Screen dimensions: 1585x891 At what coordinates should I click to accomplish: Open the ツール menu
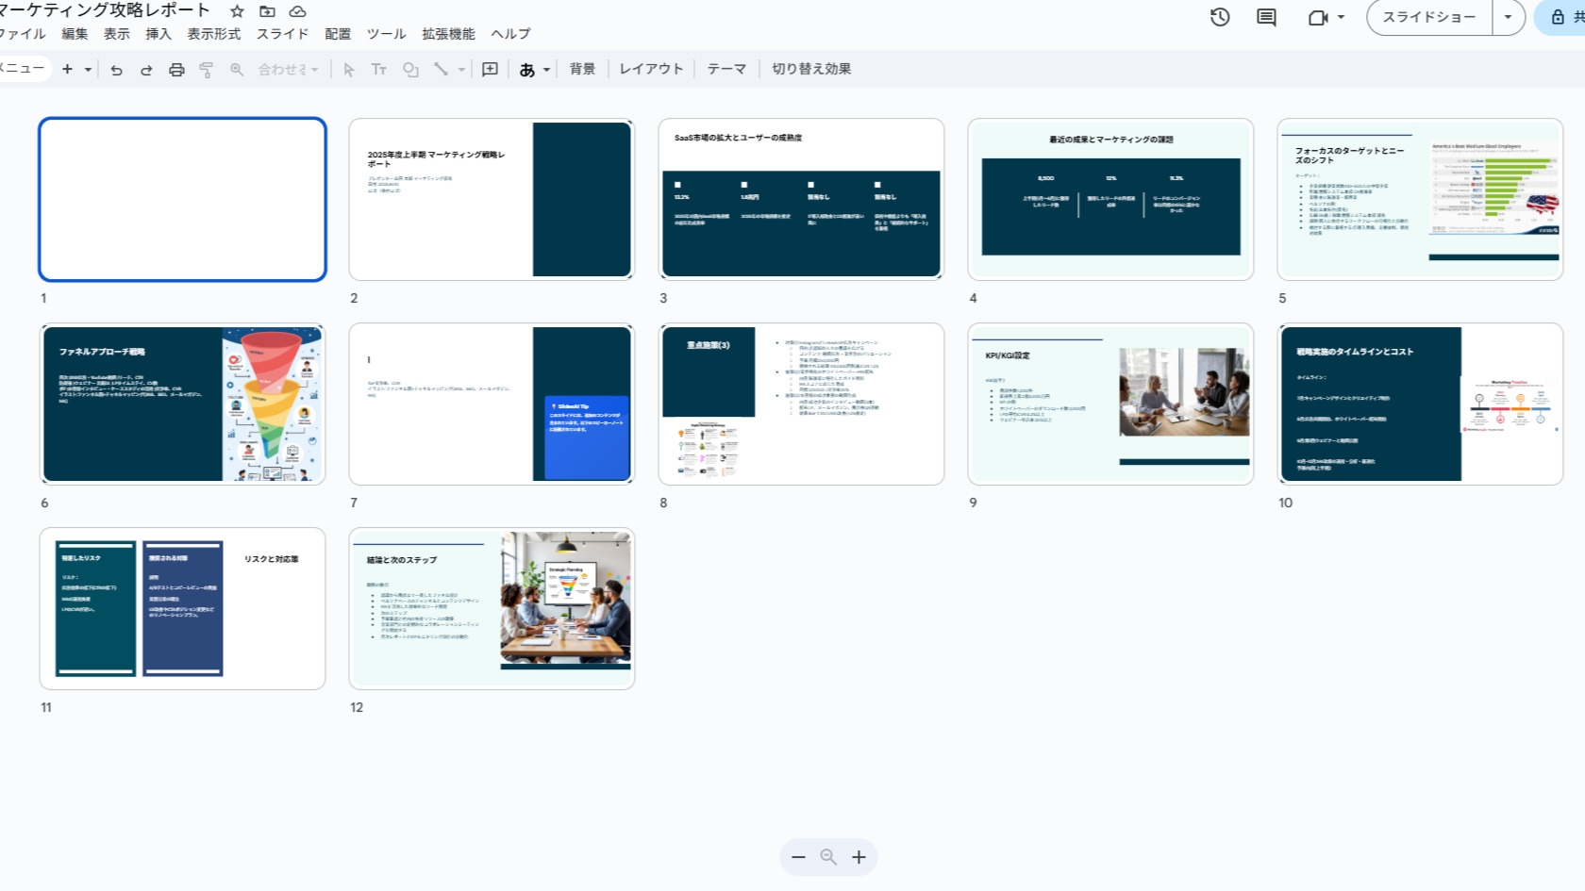385,33
